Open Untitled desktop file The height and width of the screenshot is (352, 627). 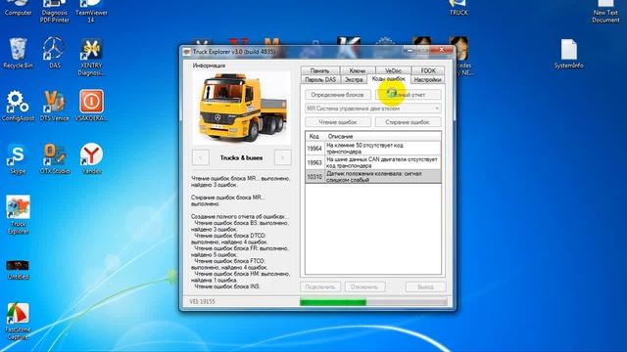18,270
